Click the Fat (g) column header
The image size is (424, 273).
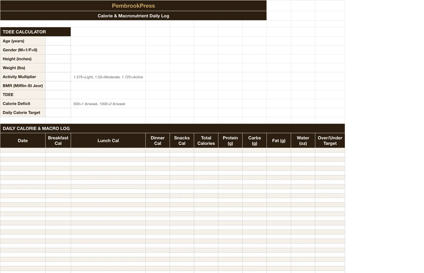tap(279, 141)
